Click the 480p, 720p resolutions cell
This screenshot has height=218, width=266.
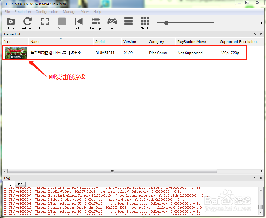(x=230, y=53)
